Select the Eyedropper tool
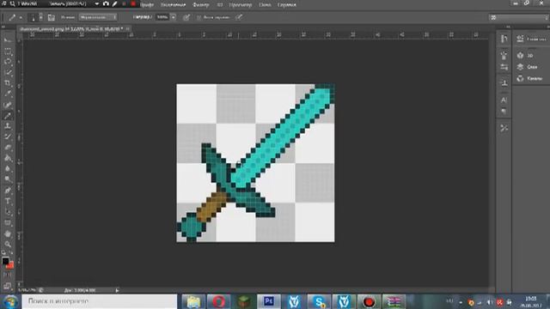 pyautogui.click(x=8, y=94)
